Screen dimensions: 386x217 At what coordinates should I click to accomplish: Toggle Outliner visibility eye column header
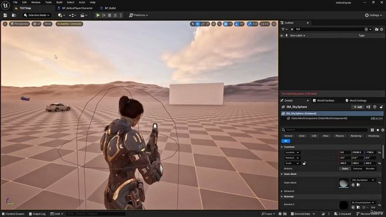pyautogui.click(x=282, y=36)
